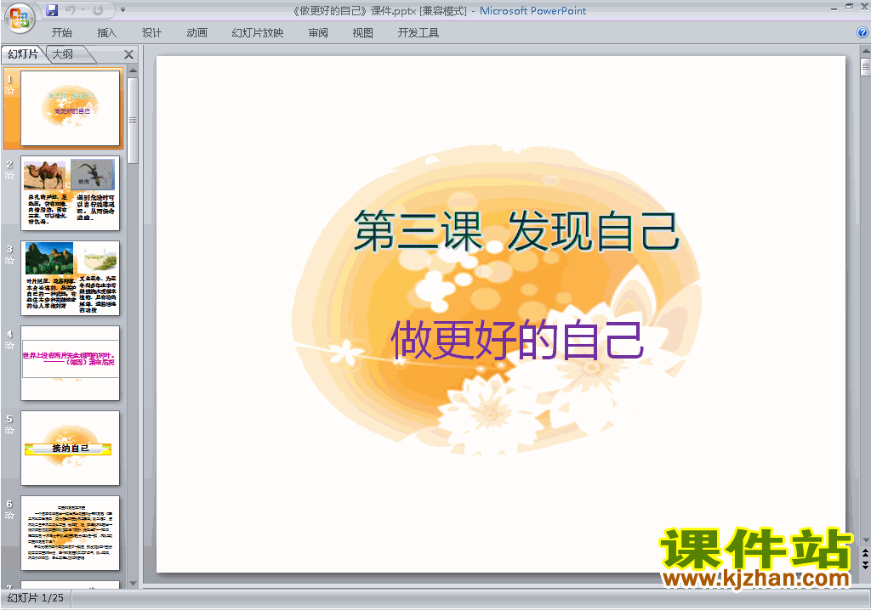
Task: Click the animation star beside slide 3
Action: 9,260
